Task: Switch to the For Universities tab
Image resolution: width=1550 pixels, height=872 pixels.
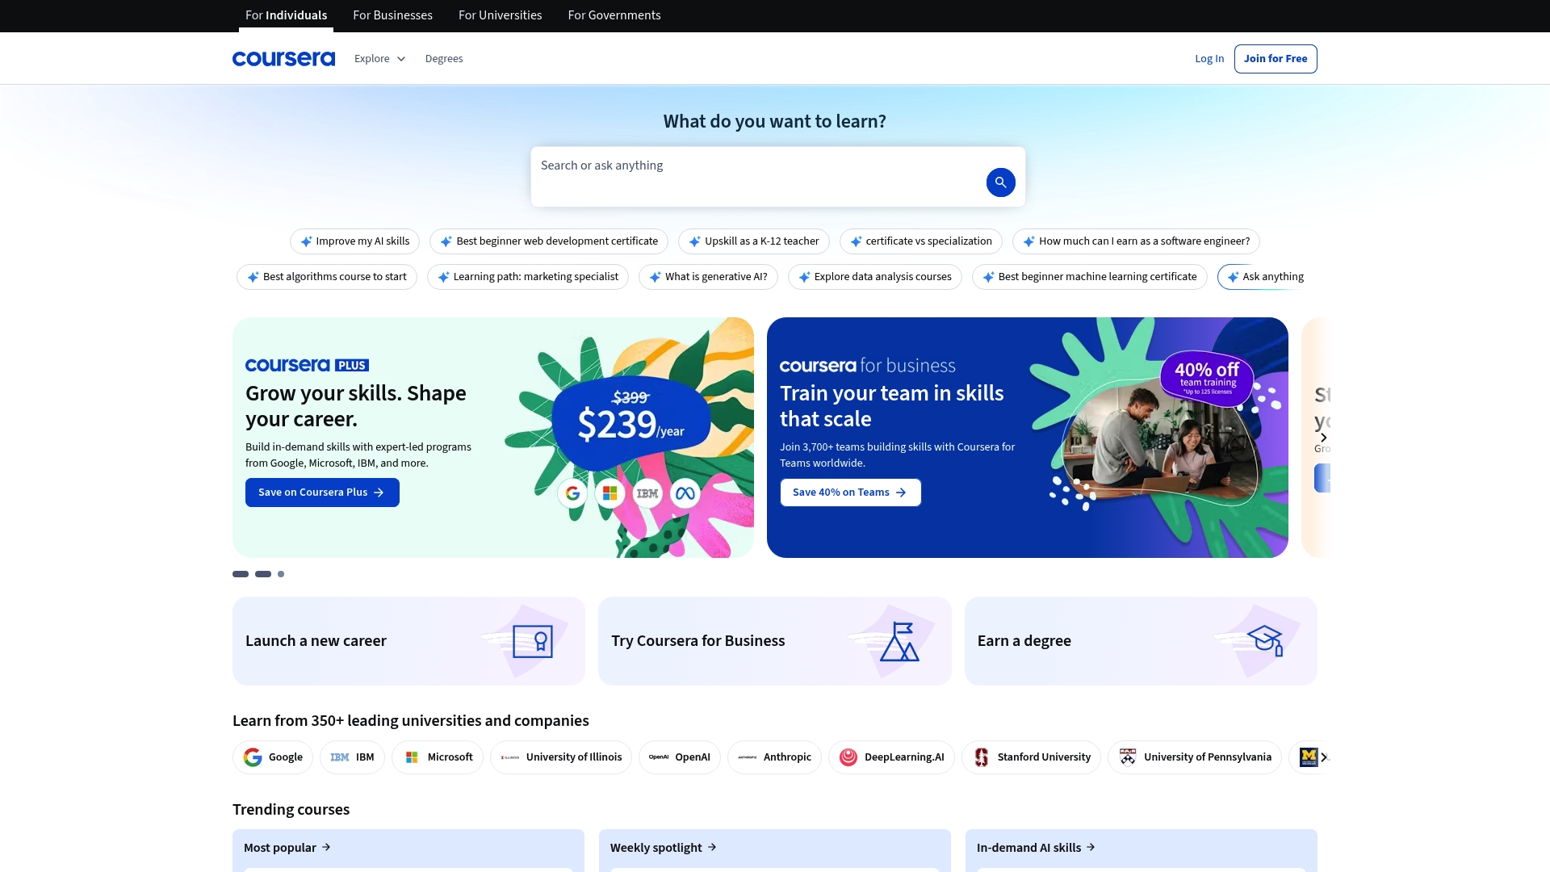Action: (x=500, y=15)
